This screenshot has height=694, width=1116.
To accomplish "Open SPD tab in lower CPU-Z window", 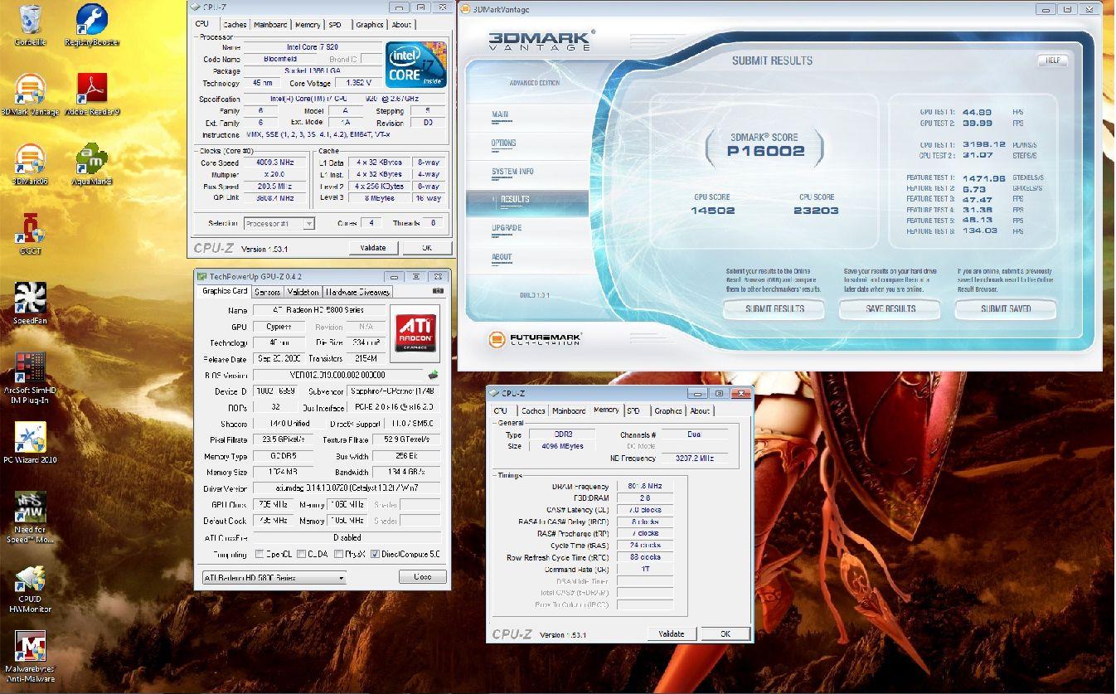I will pos(633,410).
